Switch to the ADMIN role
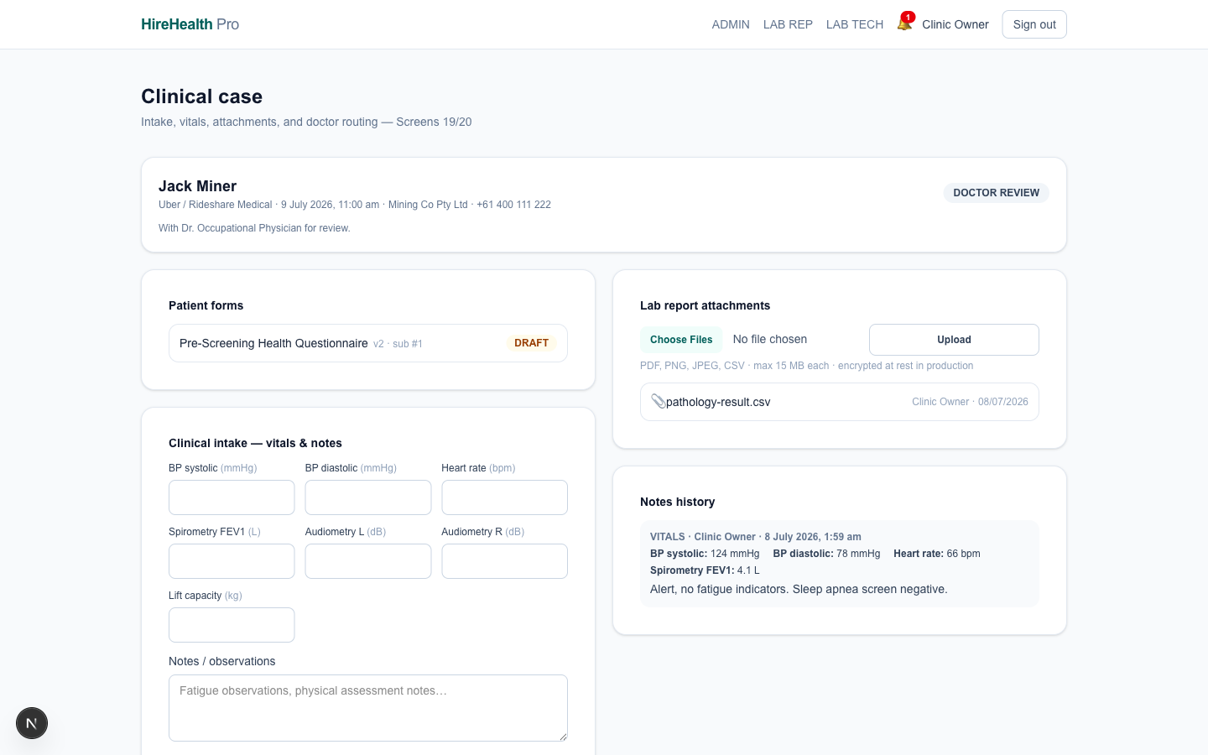This screenshot has width=1208, height=755. coord(731,24)
